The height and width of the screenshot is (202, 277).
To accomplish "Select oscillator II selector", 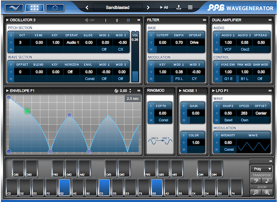I will (117, 20).
